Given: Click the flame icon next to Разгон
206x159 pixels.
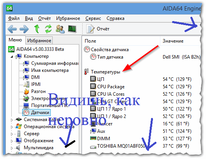Looking at the screenshot, I should click(27, 91).
